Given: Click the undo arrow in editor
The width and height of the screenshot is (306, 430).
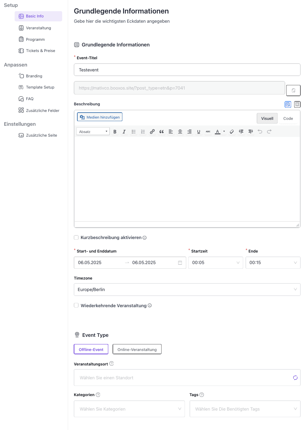Looking at the screenshot, I should point(260,132).
